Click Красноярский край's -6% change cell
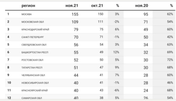 point(117,90)
